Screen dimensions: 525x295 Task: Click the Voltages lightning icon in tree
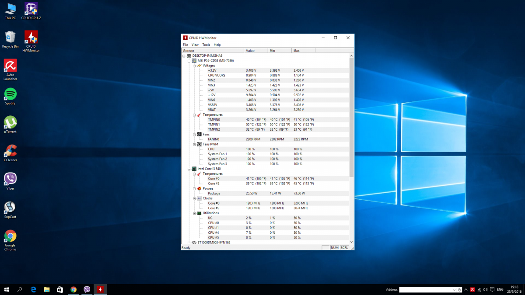199,66
